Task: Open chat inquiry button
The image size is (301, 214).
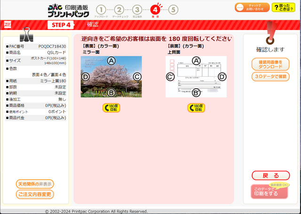Action: click(x=252, y=8)
